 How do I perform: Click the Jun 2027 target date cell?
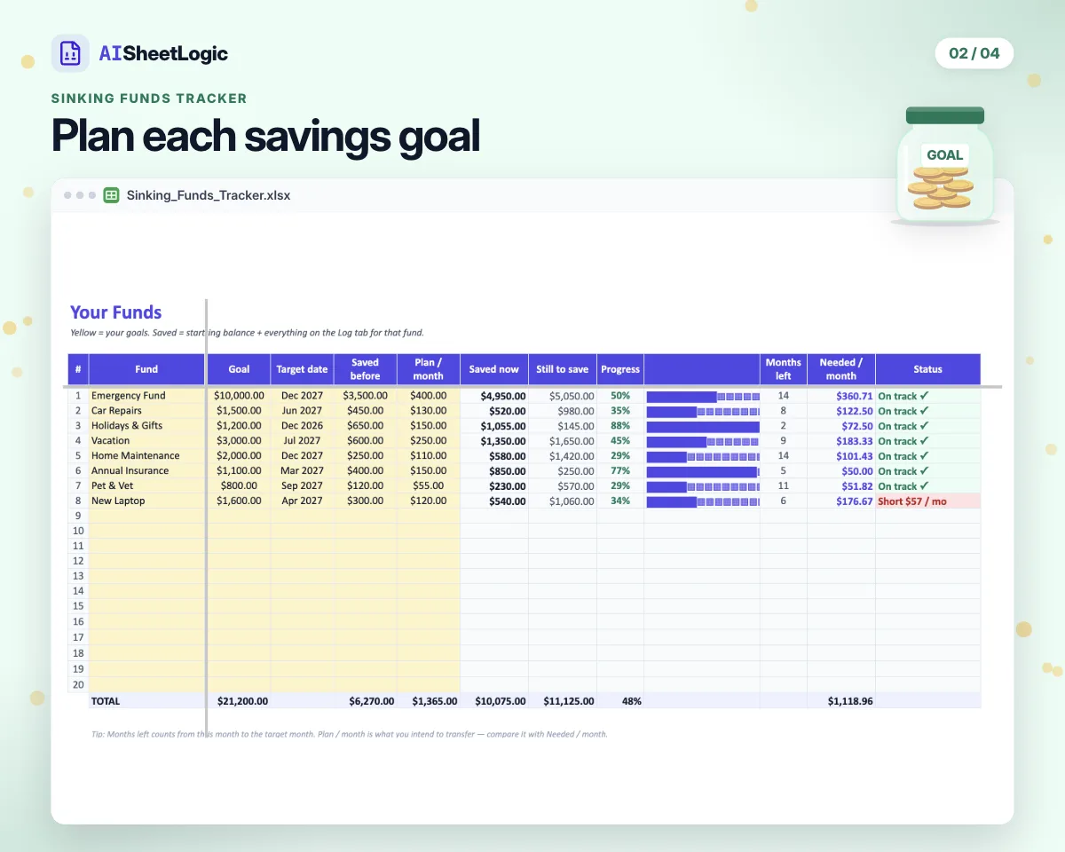click(x=302, y=411)
